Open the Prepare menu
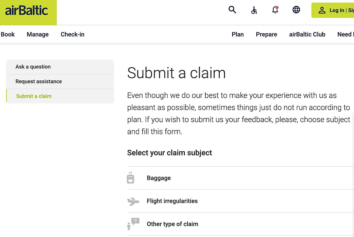This screenshot has width=354, height=237. (x=266, y=34)
